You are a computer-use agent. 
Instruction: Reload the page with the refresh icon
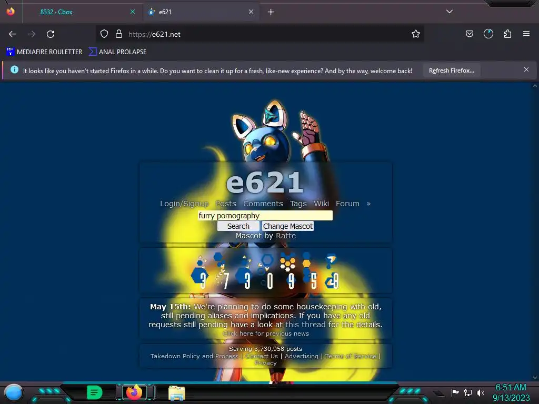(x=51, y=34)
